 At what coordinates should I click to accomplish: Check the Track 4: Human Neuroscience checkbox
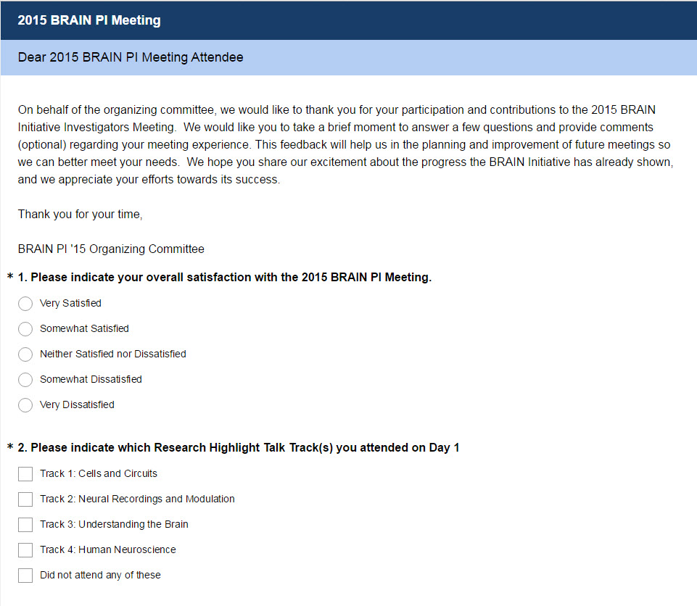(25, 550)
